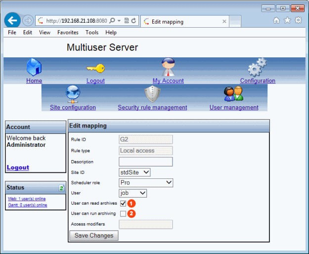
Task: Click the Access modifiers field
Action: click(x=146, y=224)
